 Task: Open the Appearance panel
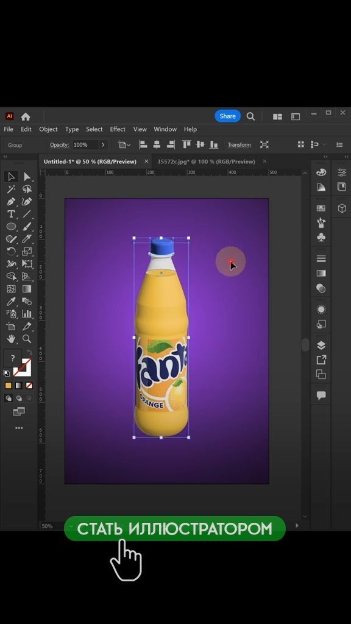(x=321, y=310)
